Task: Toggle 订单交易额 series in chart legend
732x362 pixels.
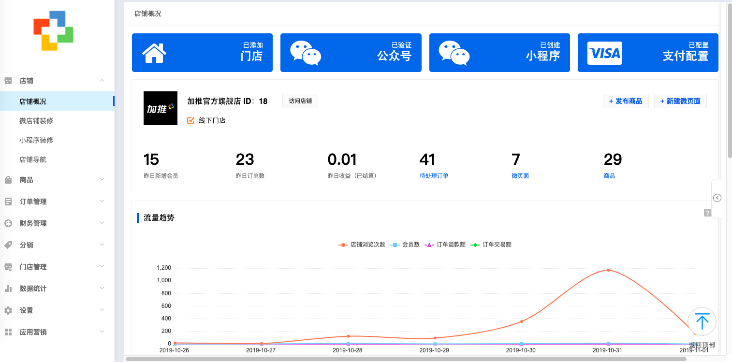Action: (x=491, y=245)
